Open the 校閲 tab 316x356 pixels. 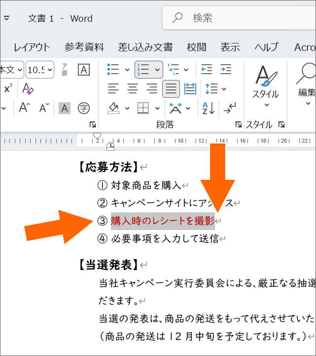[196, 47]
